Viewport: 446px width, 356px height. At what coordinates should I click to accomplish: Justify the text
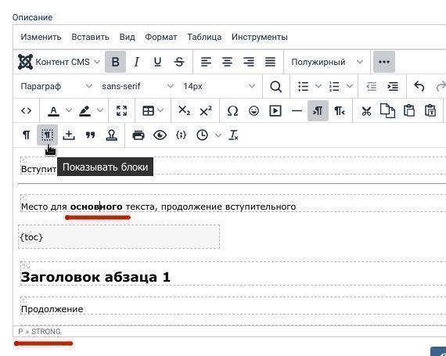coord(270,62)
